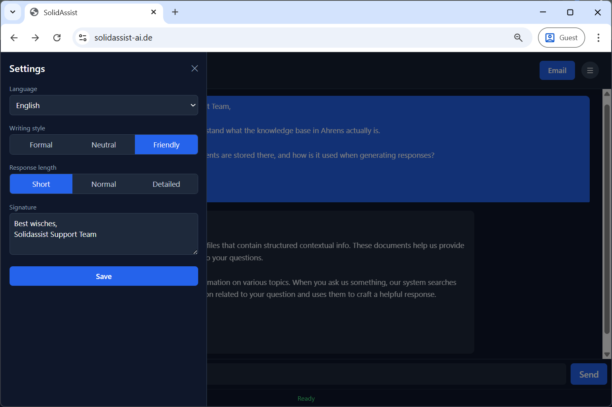Open the Language selection dropdown
Viewport: 612px width, 407px height.
click(103, 105)
